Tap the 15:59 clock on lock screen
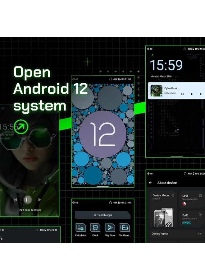Screen dimensions: 205x280 pos(166,65)
